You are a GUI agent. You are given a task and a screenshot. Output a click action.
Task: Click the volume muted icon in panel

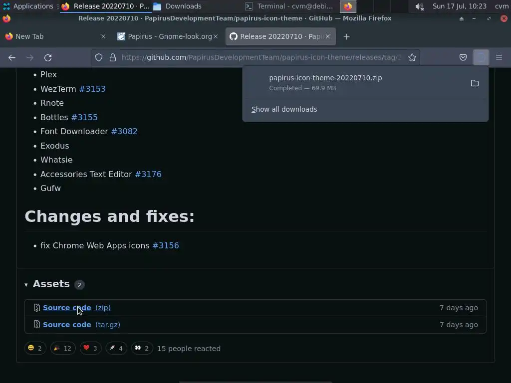[x=419, y=6]
